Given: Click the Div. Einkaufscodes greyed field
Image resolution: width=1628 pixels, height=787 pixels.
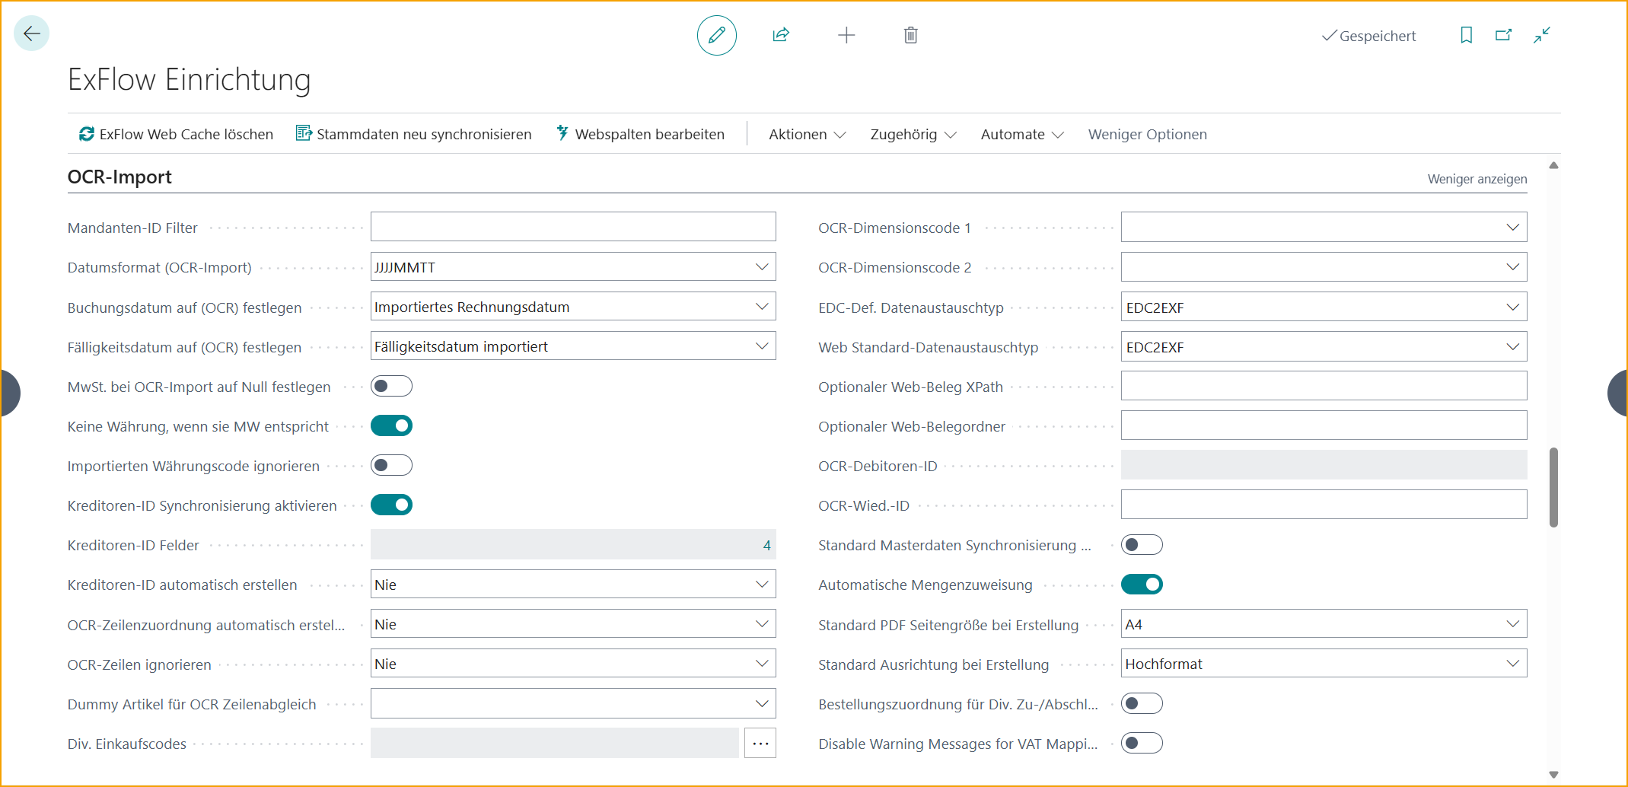Looking at the screenshot, I should pos(554,743).
